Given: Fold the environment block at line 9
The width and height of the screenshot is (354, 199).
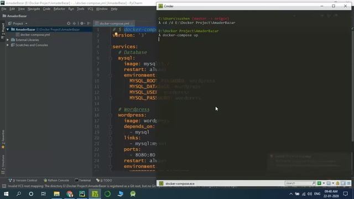Looking at the screenshot, I should coord(111,75).
